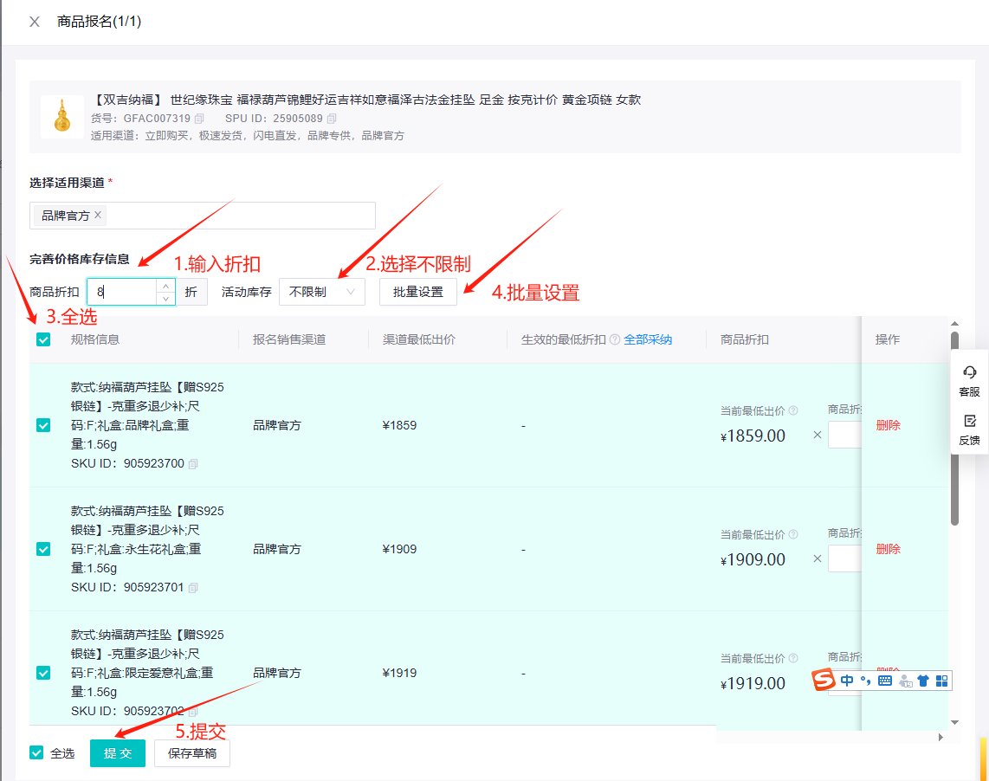This screenshot has width=989, height=781.
Task: Click the vertical scrollbar of SKU table
Action: 954,433
